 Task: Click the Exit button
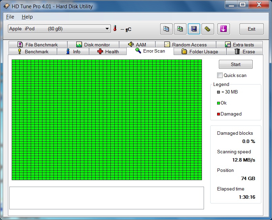coord(251,29)
